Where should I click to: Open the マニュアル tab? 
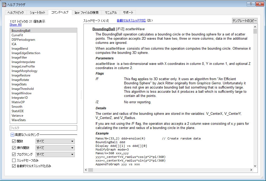(111, 13)
